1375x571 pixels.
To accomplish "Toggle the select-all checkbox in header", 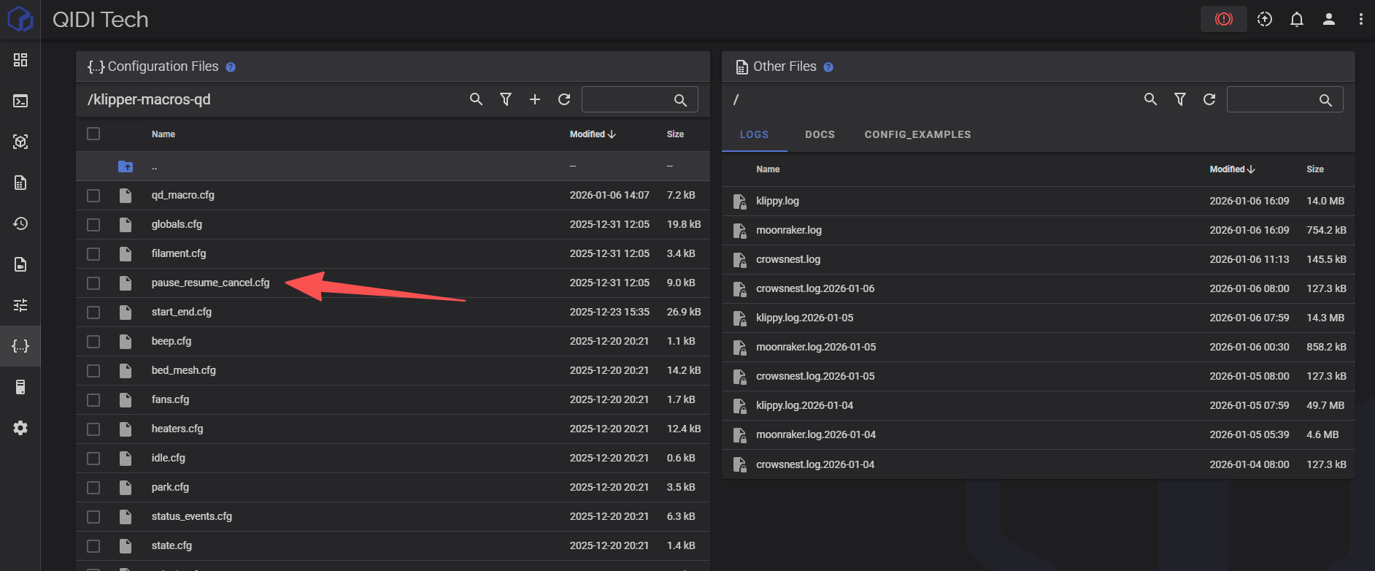I will click(93, 134).
